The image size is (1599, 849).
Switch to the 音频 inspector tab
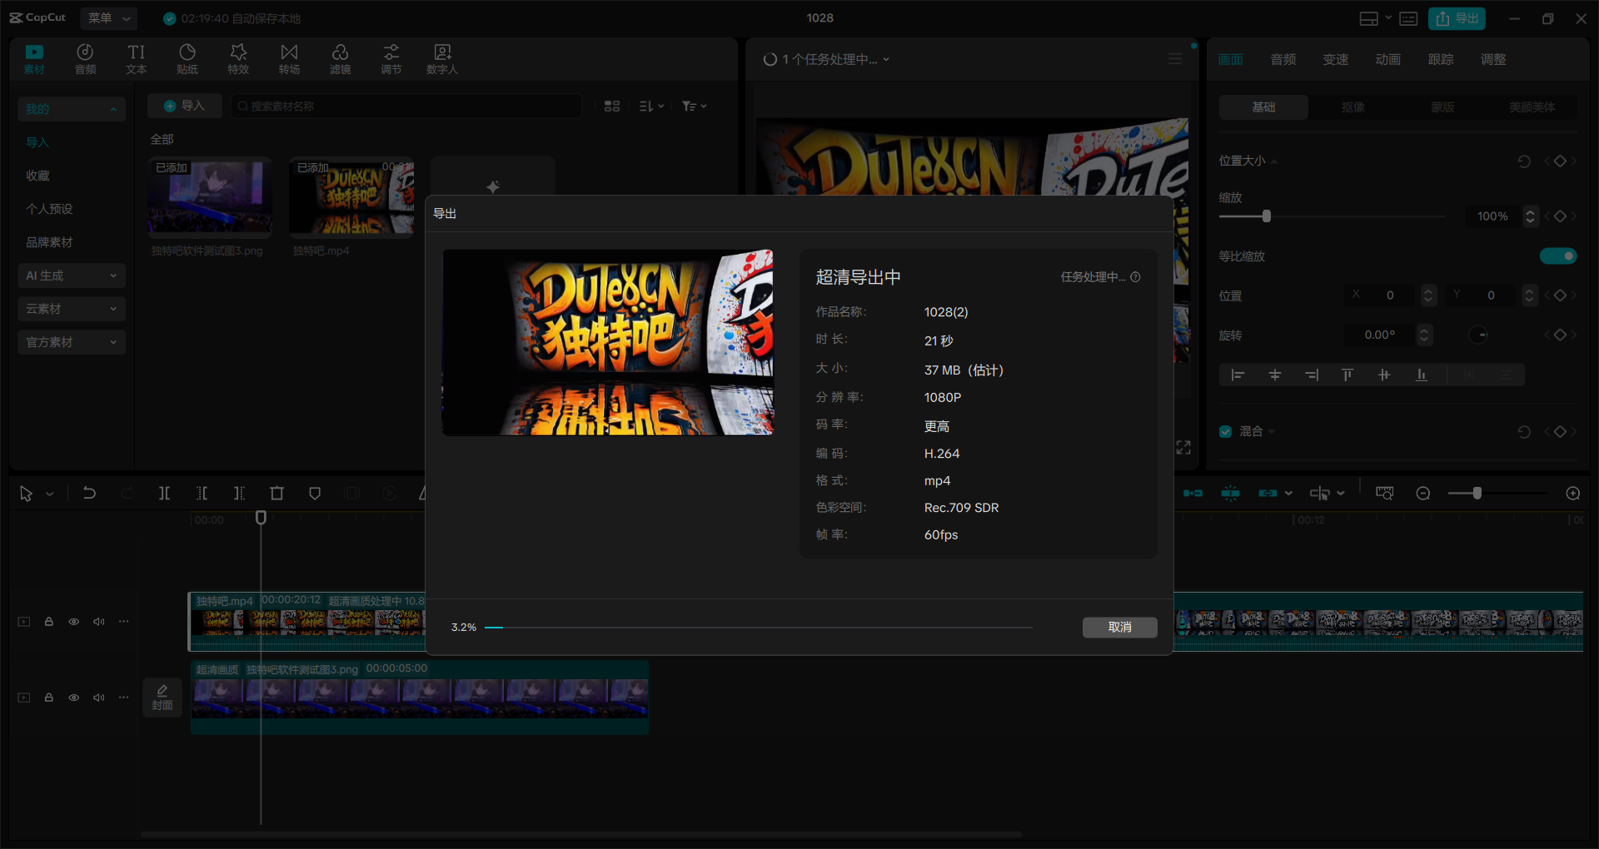(x=1283, y=59)
